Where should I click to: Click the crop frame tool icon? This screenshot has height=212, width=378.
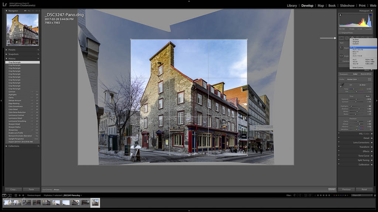[341, 48]
